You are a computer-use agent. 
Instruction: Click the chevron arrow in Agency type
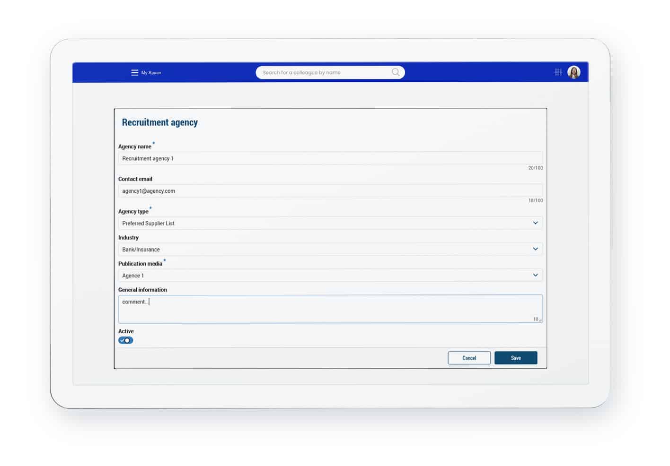coord(535,223)
